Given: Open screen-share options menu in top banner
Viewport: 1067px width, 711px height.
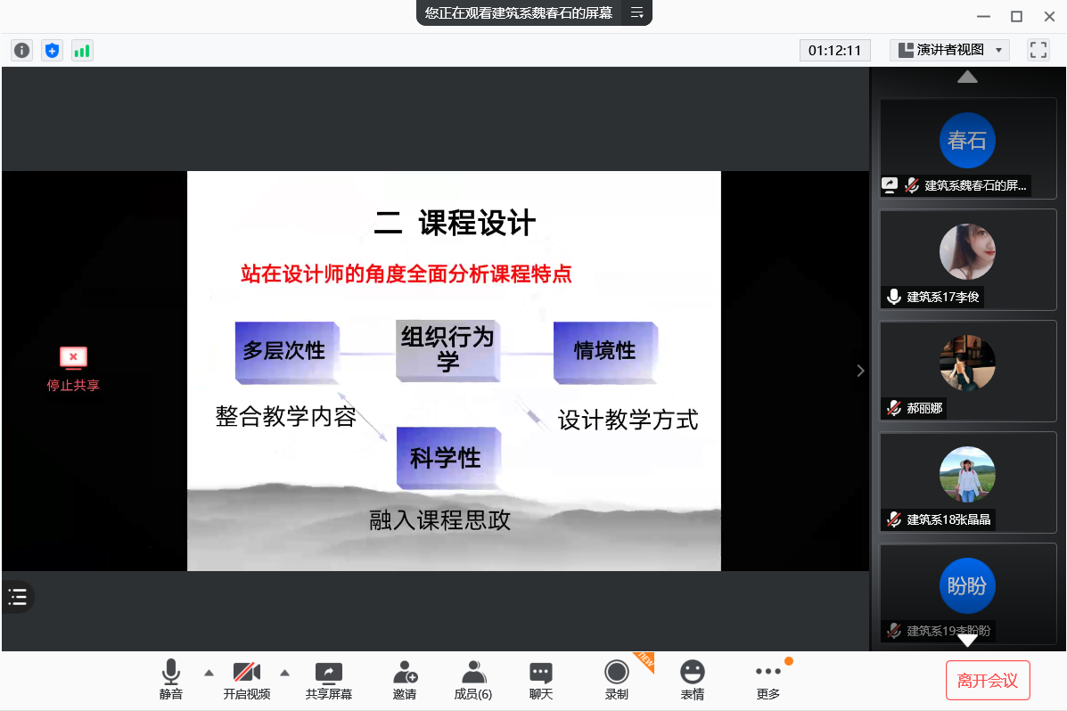Looking at the screenshot, I should (636, 12).
